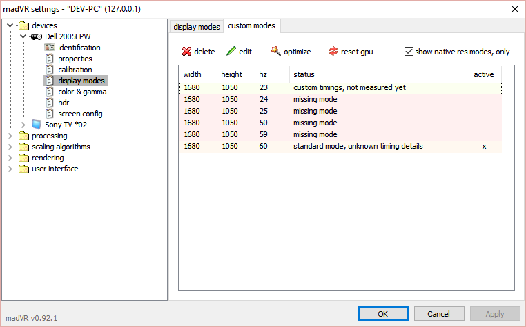Expand the Sony TV *02 node
This screenshot has height=327, width=526.
pyautogui.click(x=23, y=125)
